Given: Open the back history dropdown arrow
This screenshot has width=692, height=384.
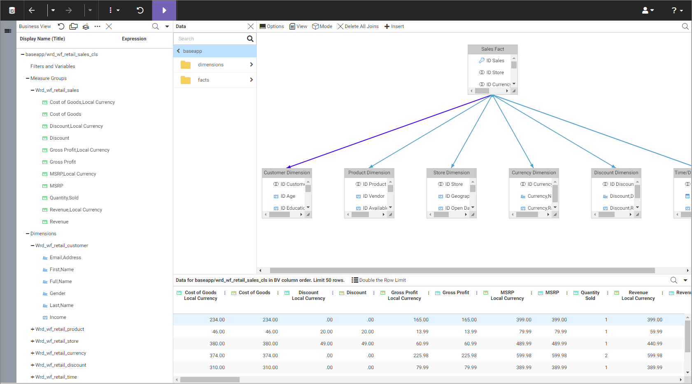Looking at the screenshot, I should coord(53,10).
